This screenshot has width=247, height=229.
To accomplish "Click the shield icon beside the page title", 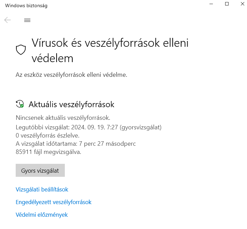I will point(21,50).
